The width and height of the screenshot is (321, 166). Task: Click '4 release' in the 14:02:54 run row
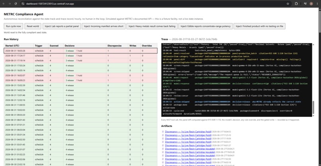click(x=70, y=90)
